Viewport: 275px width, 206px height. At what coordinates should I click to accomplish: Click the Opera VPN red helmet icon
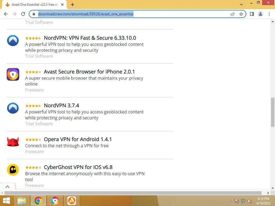[13, 142]
